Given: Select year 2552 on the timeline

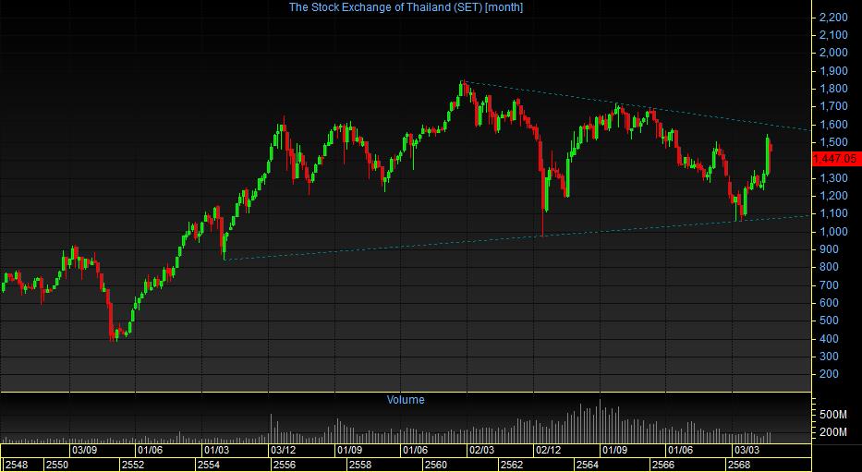Looking at the screenshot, I should [x=133, y=465].
